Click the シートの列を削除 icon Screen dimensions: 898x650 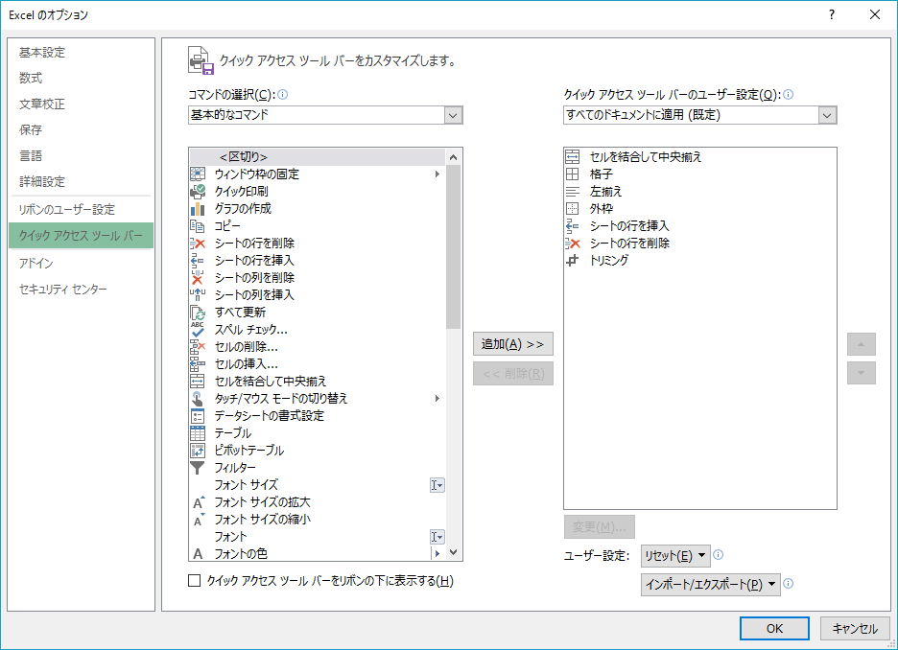197,277
